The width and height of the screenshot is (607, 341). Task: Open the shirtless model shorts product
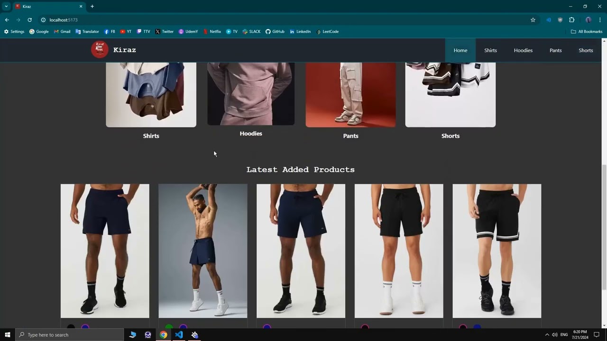point(203,251)
